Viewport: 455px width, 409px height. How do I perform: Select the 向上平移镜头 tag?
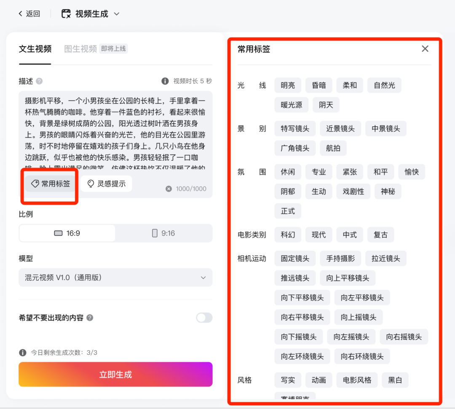coord(348,278)
